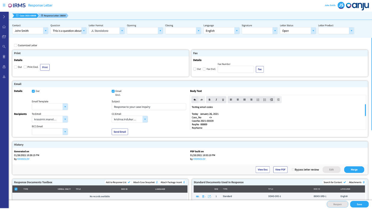Go to Case: 2021-00009 breadcrumb
The height and width of the screenshot is (209, 372).
coord(25,16)
